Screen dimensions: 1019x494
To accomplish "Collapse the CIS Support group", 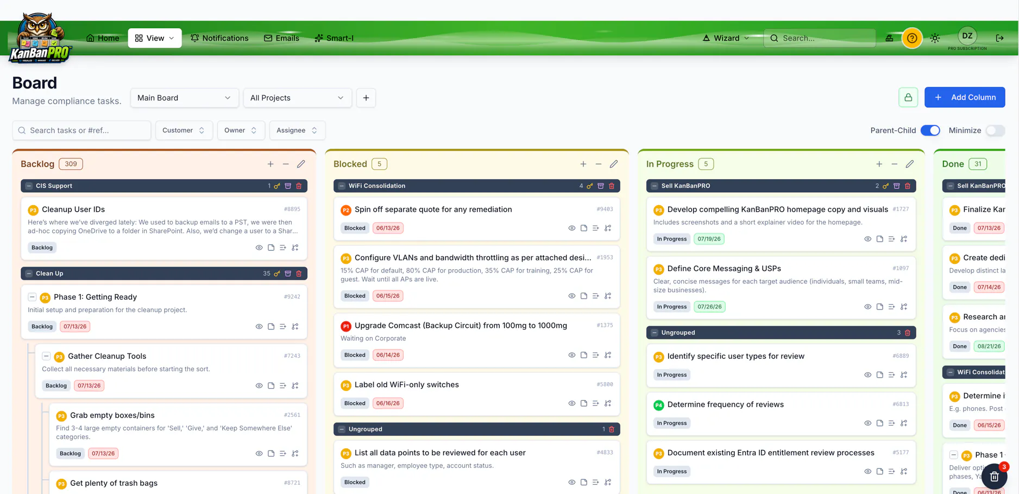I will 29,186.
